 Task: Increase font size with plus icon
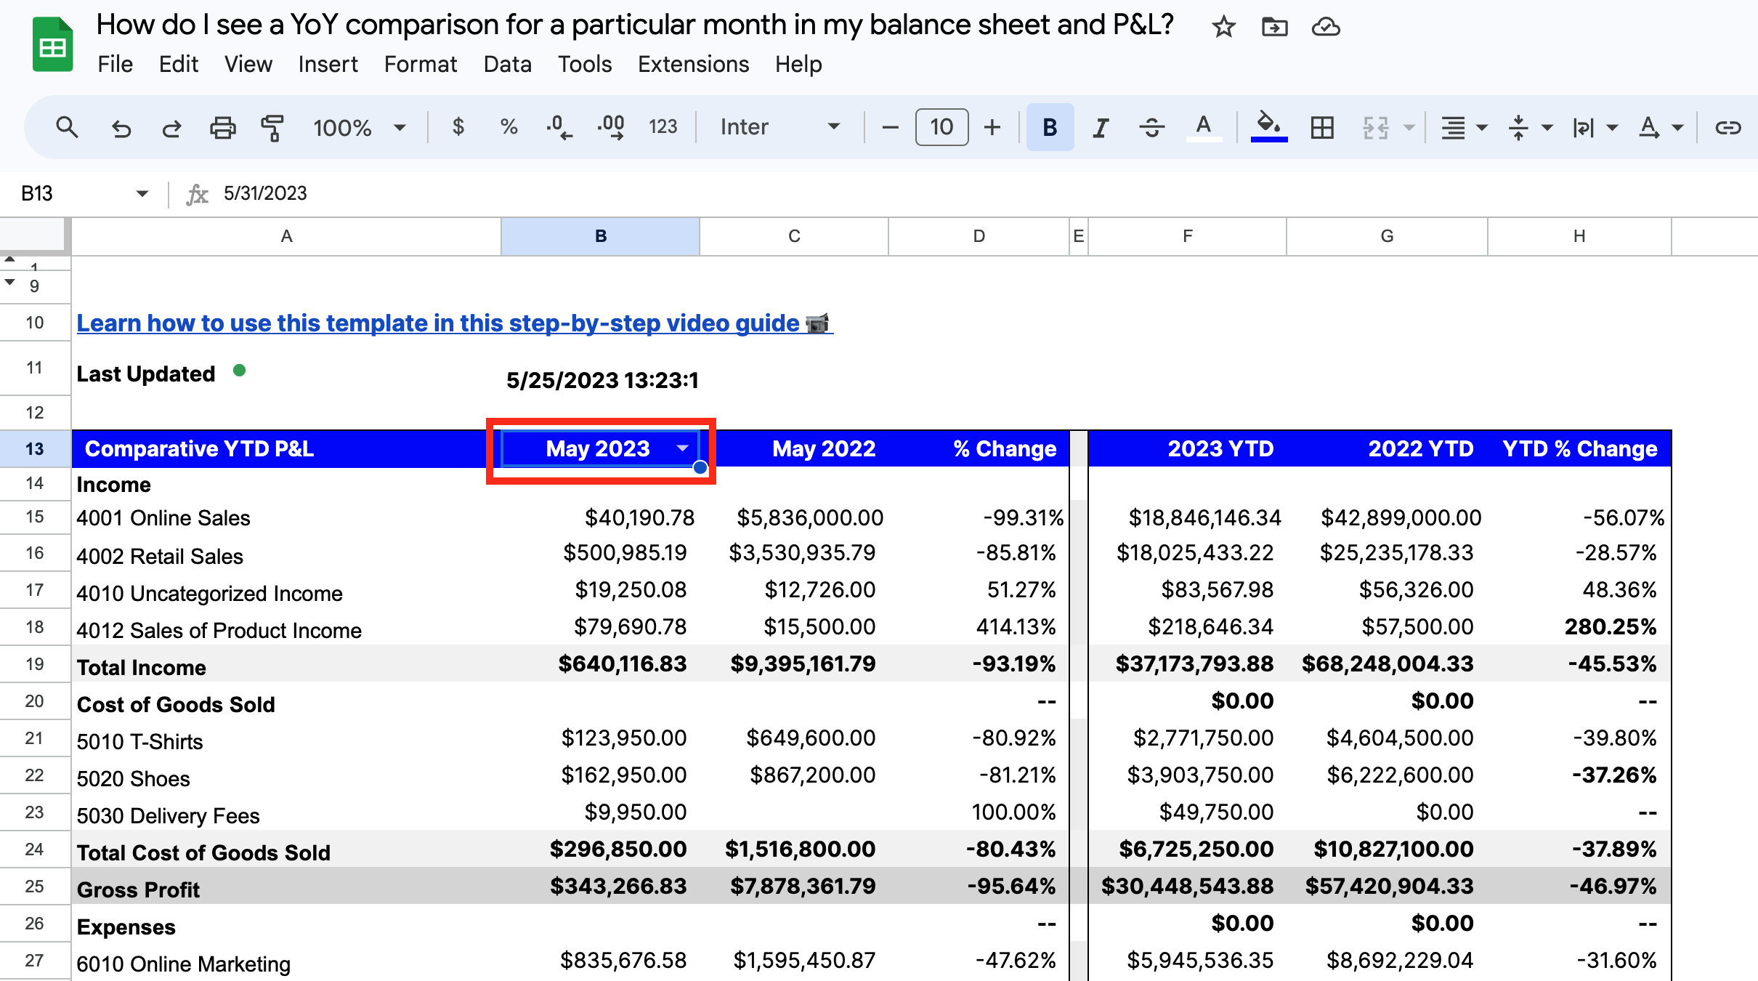(x=992, y=127)
